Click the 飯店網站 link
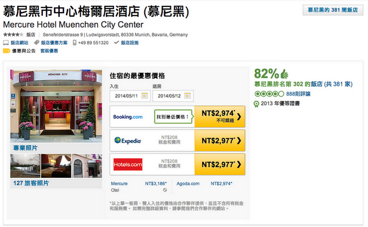368x227 pixels. click(x=19, y=43)
